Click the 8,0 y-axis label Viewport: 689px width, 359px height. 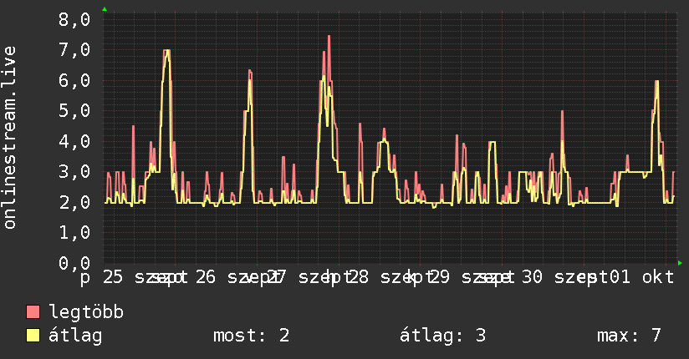pos(74,20)
